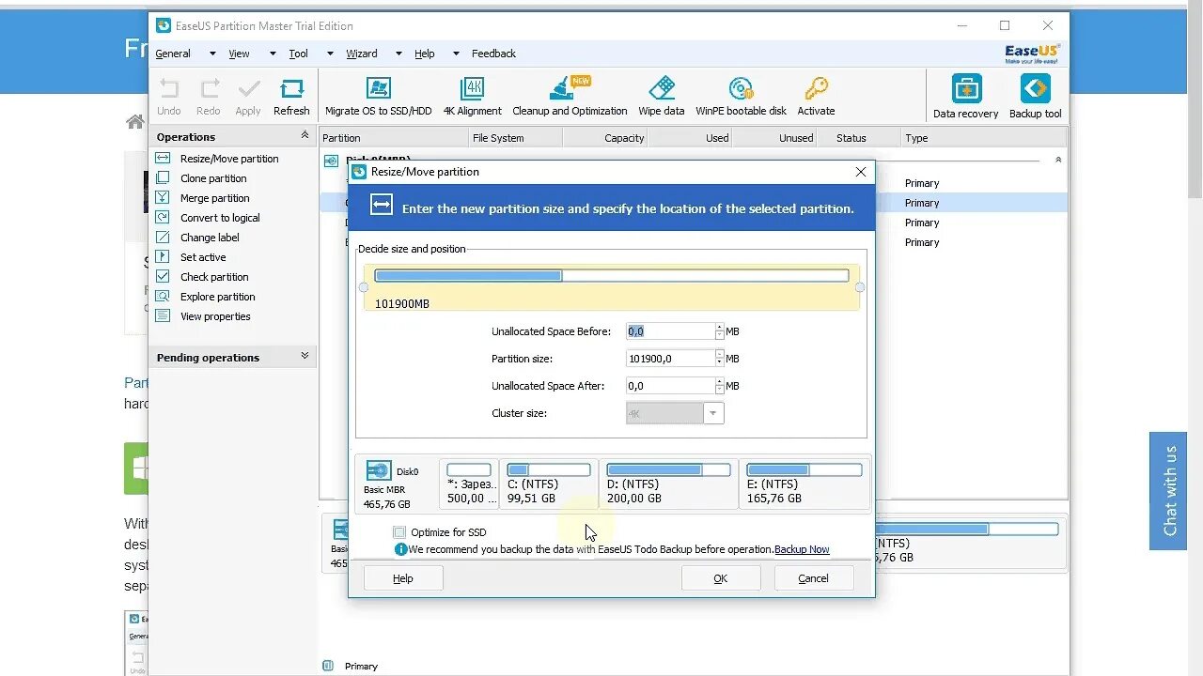Open the 4K Alignment tool
This screenshot has height=676, width=1203.
472,97
